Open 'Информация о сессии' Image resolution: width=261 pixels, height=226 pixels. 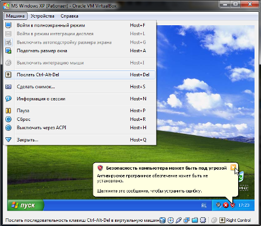pyautogui.click(x=80, y=99)
